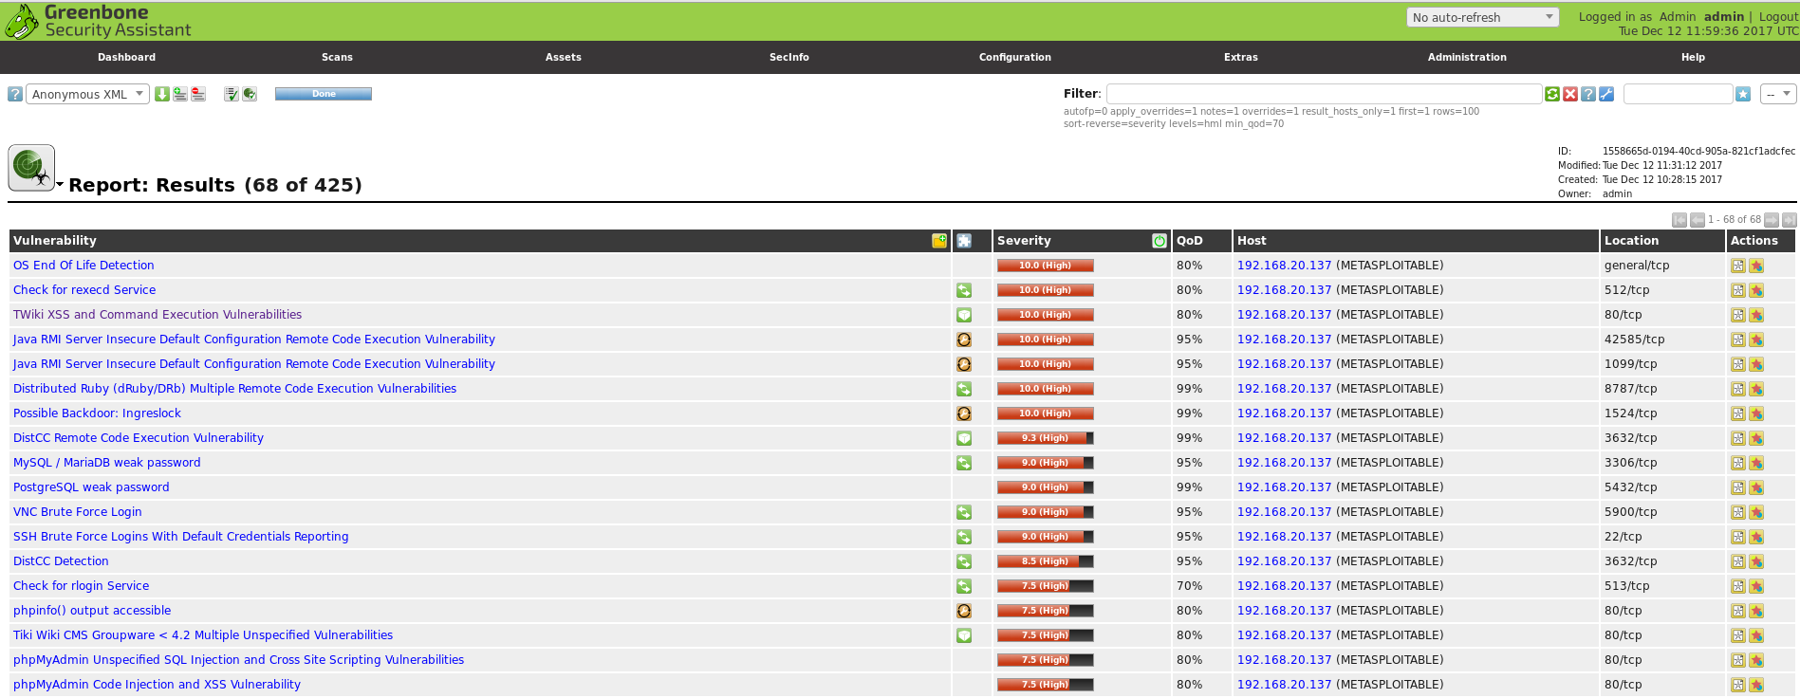The image size is (1800, 698).
Task: Open the Tiki Wiki CMS Groupware vulnerability link
Action: [x=202, y=635]
